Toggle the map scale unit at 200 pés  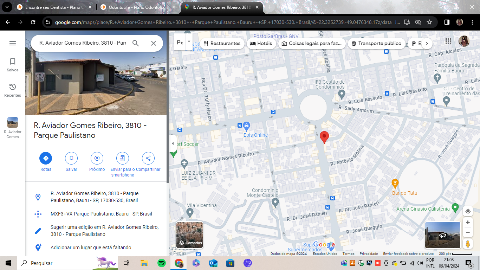coord(455,253)
